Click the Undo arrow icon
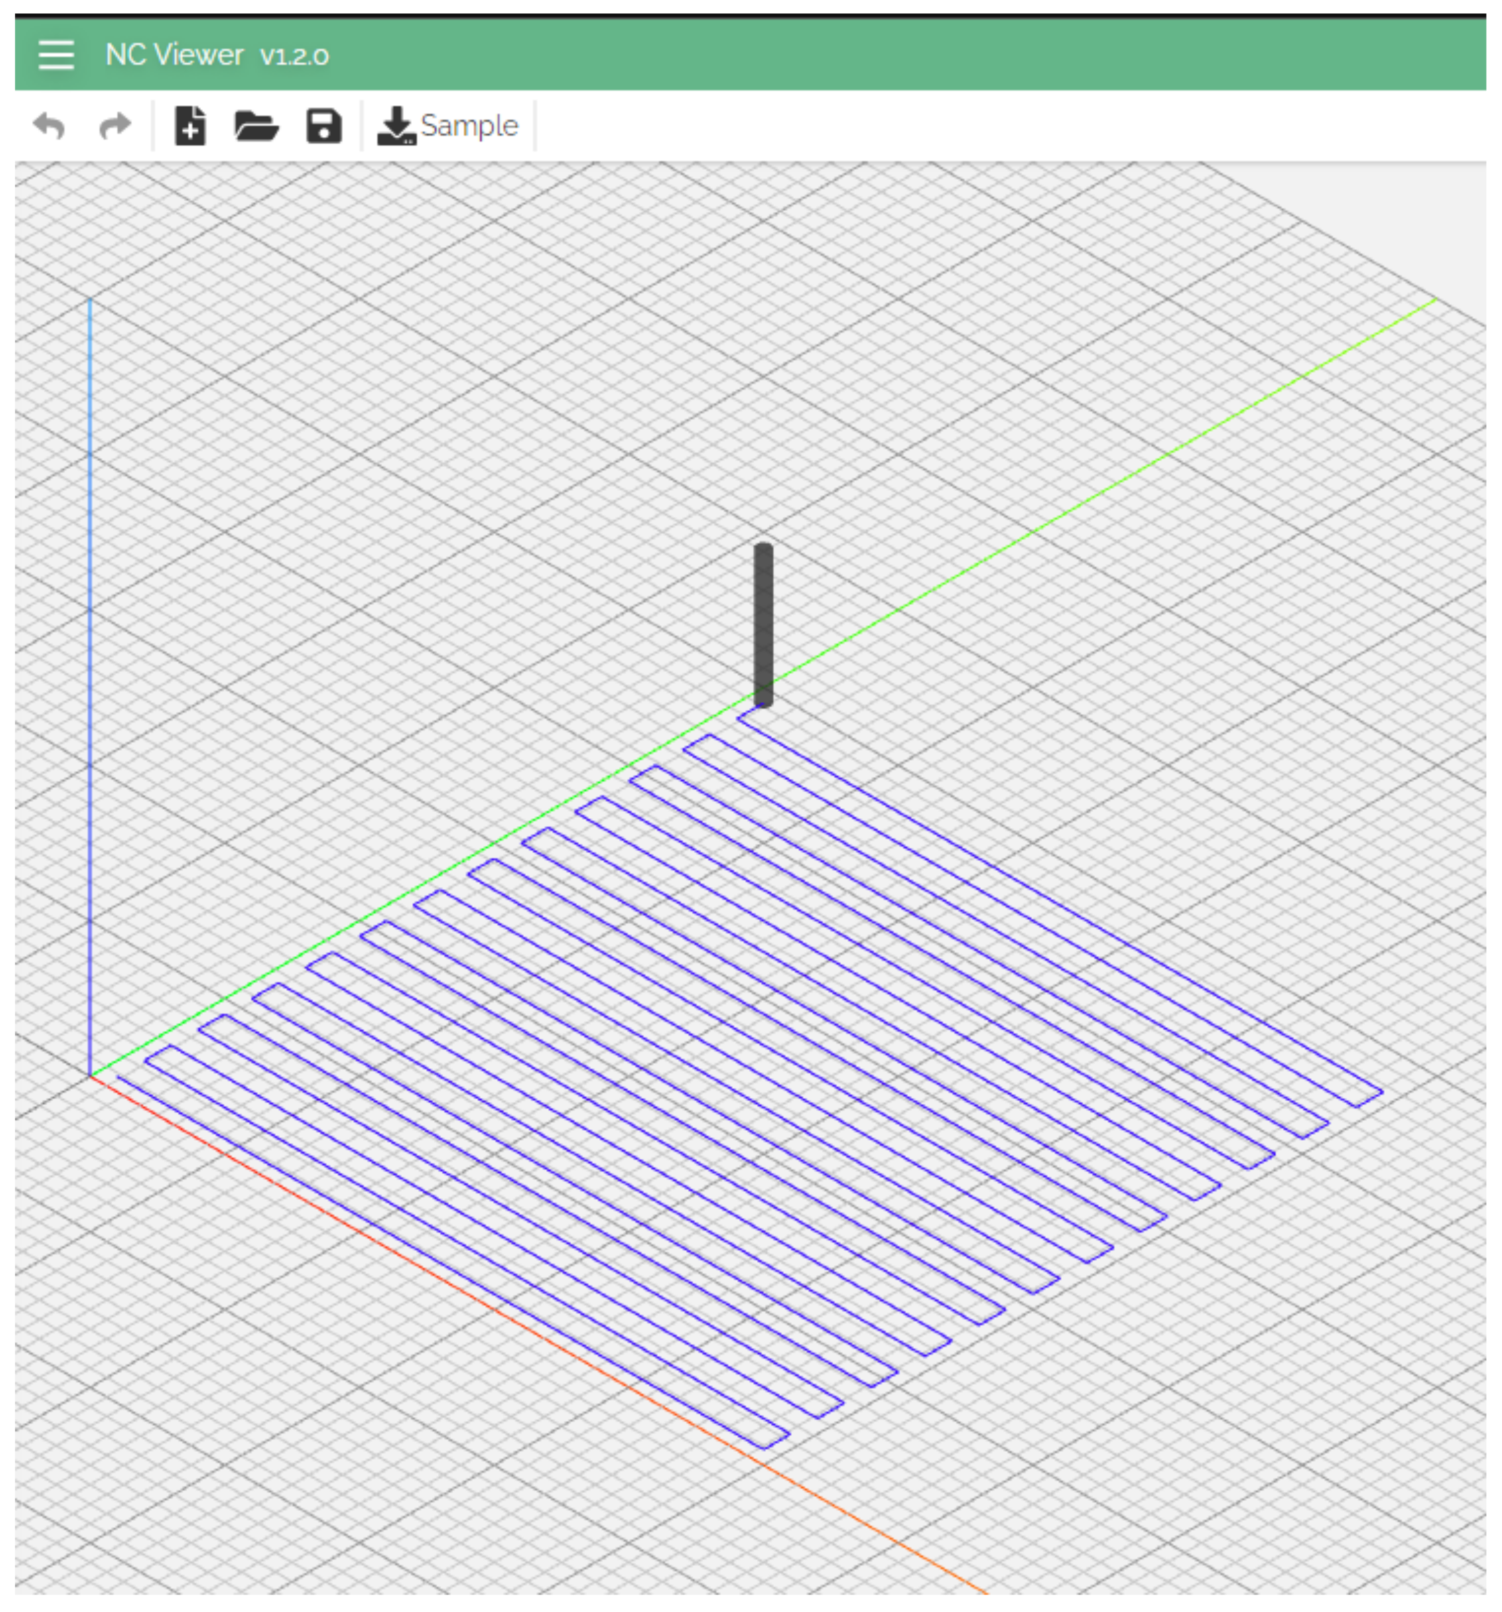 pyautogui.click(x=49, y=126)
